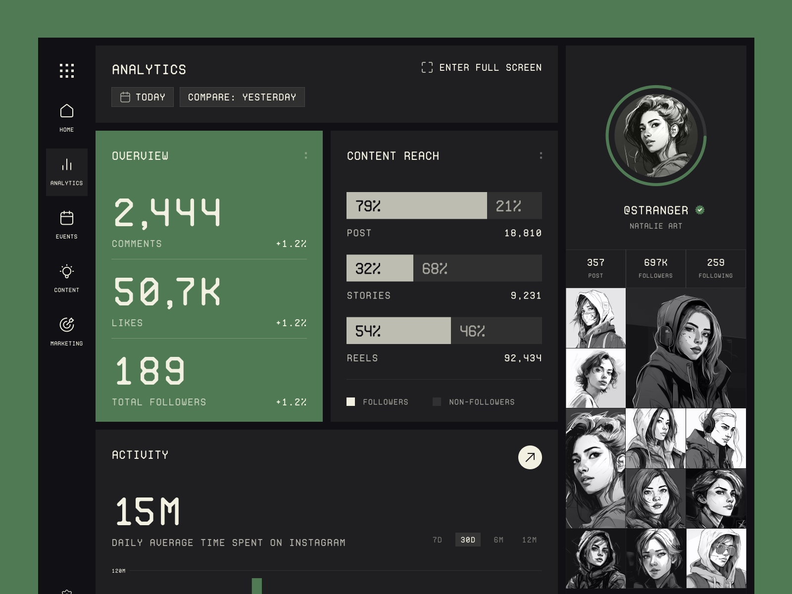Open the Events calendar icon
This screenshot has height=594, width=792.
[x=66, y=218]
